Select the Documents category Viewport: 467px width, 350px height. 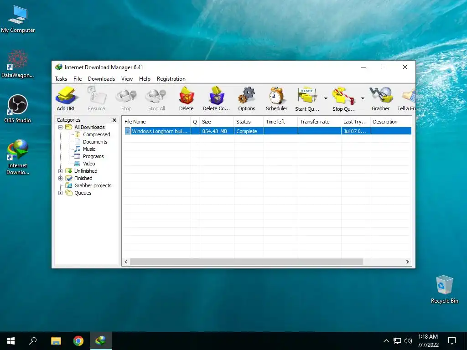(x=95, y=142)
